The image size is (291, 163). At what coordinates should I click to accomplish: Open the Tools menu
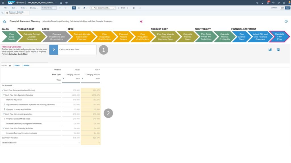23,8
